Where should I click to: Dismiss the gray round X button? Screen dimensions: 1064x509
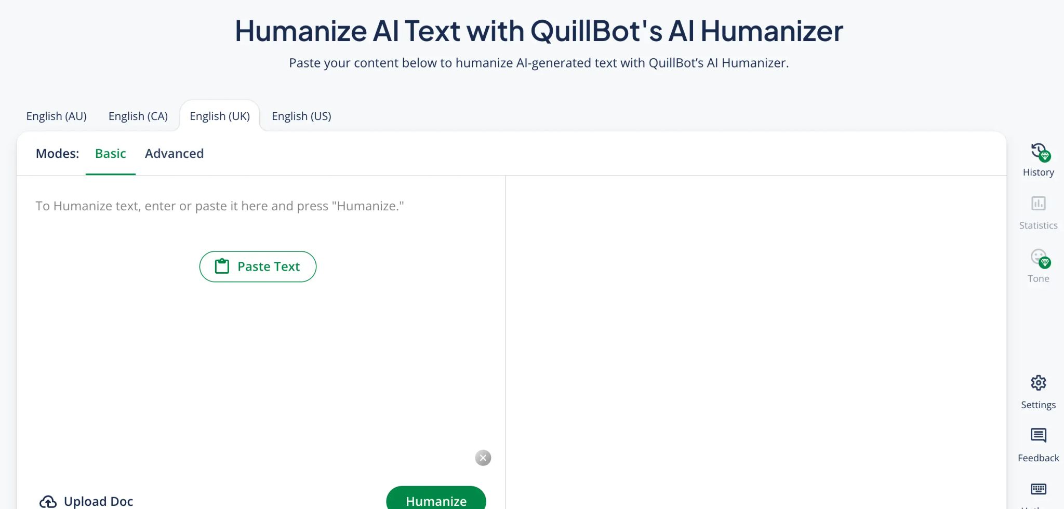coord(483,458)
